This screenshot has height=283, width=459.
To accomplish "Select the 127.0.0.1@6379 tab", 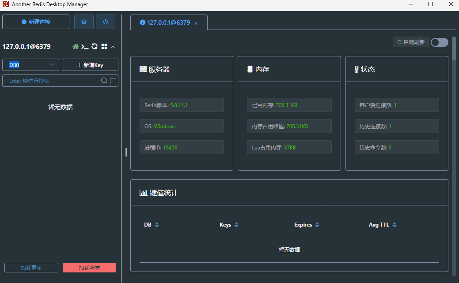I will pyautogui.click(x=165, y=22).
